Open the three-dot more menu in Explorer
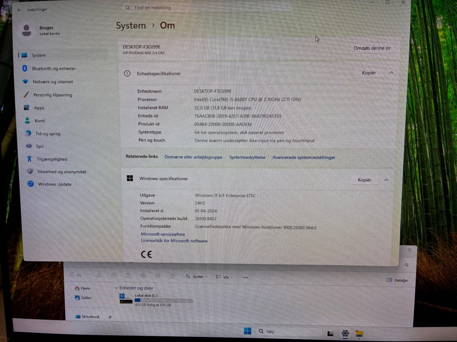 point(245,277)
